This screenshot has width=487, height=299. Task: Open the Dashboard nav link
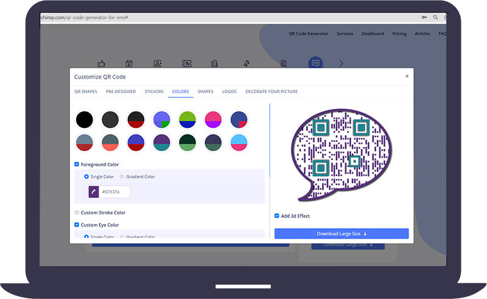click(373, 33)
